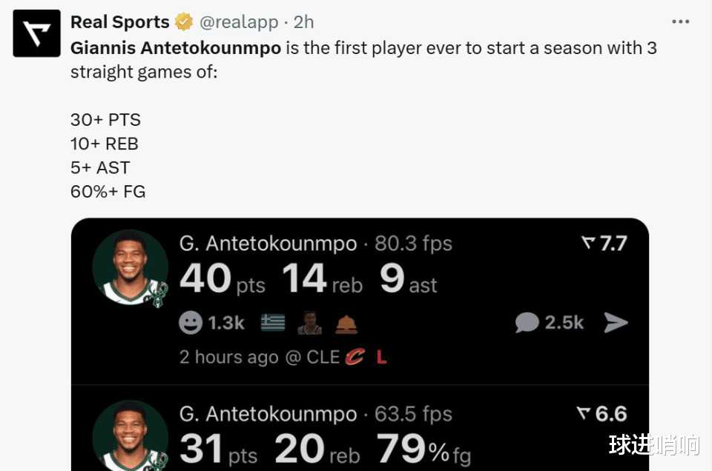Click the hat emoji reaction
712x471 pixels.
click(x=346, y=323)
